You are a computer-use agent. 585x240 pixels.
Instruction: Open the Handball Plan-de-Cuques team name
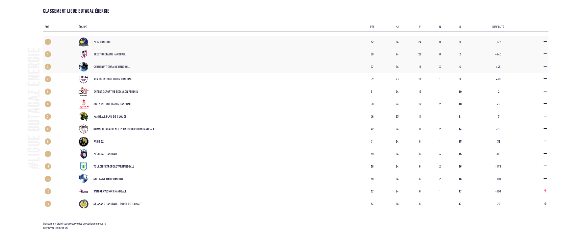tap(110, 117)
